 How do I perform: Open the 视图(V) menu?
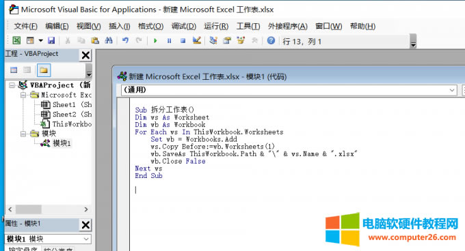tap(89, 27)
